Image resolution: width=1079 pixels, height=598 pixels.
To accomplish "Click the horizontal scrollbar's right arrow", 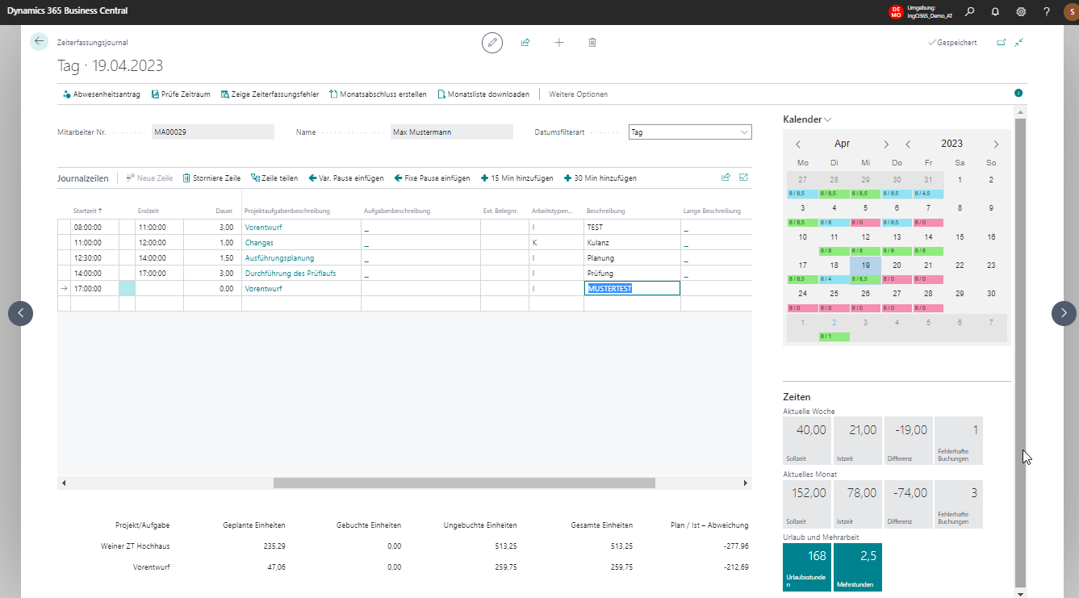I will pyautogui.click(x=745, y=483).
